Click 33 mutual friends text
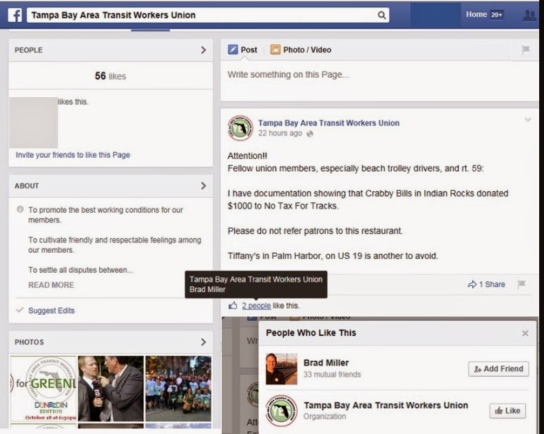Screen dimensions: 544x434 (x=332, y=374)
